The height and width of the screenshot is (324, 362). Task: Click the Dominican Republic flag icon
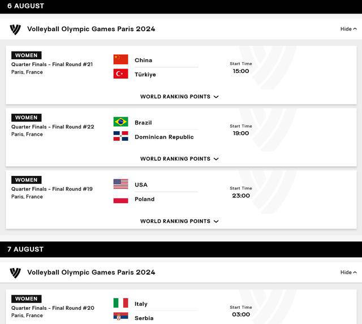pyautogui.click(x=120, y=136)
